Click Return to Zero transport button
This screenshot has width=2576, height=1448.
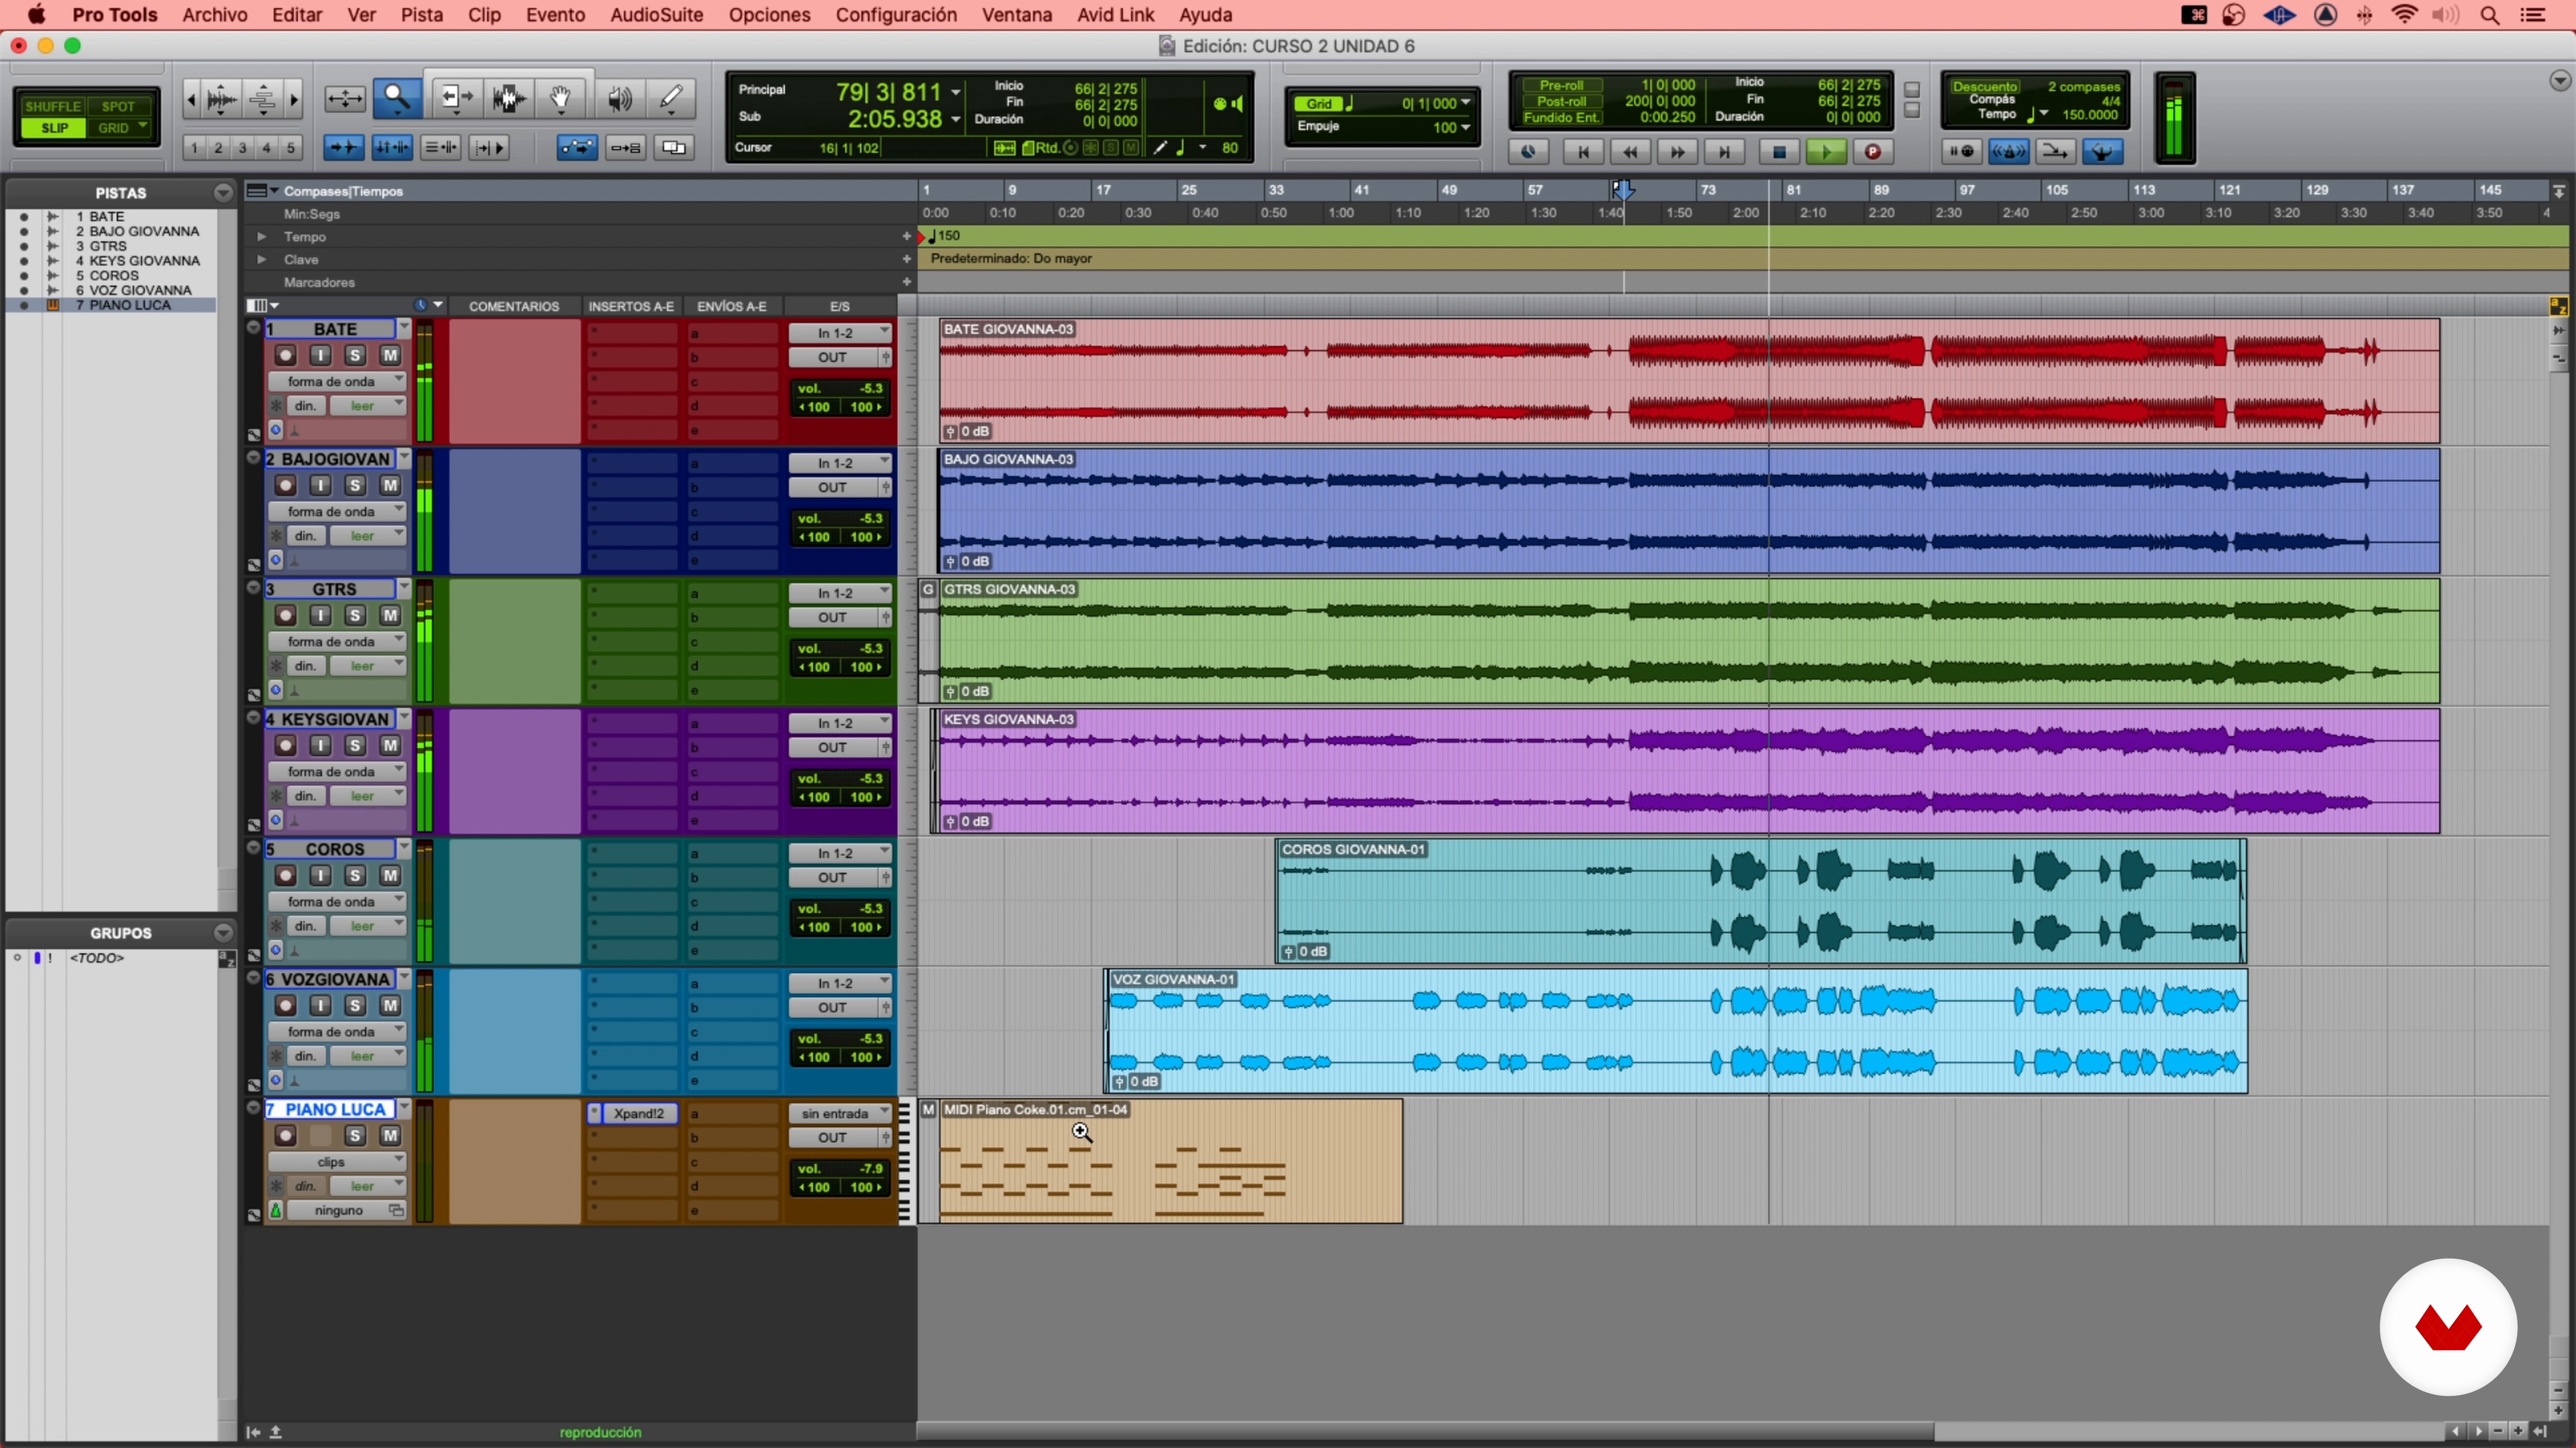(x=1583, y=152)
